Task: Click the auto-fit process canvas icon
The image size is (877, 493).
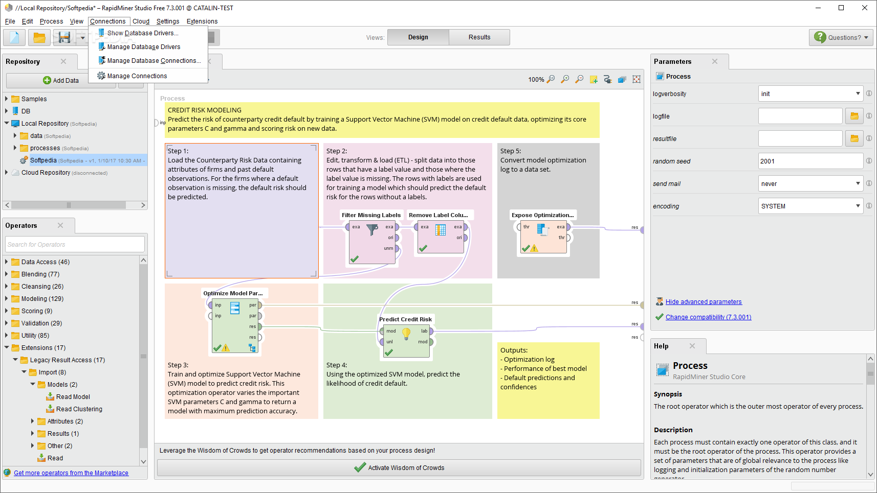Action: (x=637, y=79)
